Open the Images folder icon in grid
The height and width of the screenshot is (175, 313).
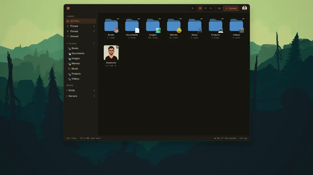click(x=153, y=25)
